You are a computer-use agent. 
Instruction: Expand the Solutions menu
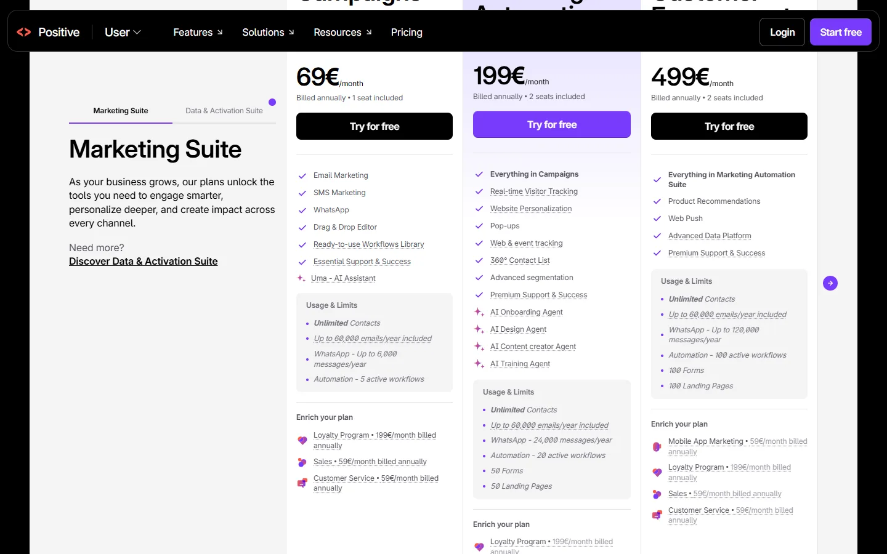(268, 32)
